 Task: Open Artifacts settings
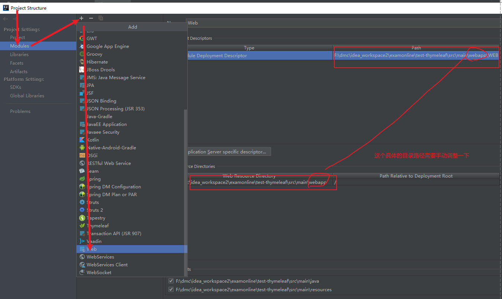tap(19, 71)
